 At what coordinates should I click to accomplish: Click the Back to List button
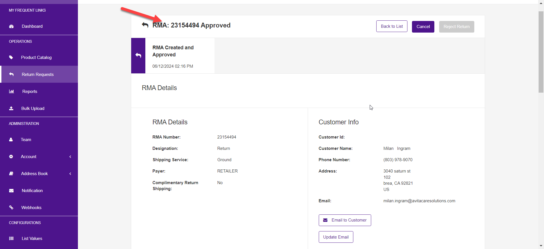click(392, 26)
